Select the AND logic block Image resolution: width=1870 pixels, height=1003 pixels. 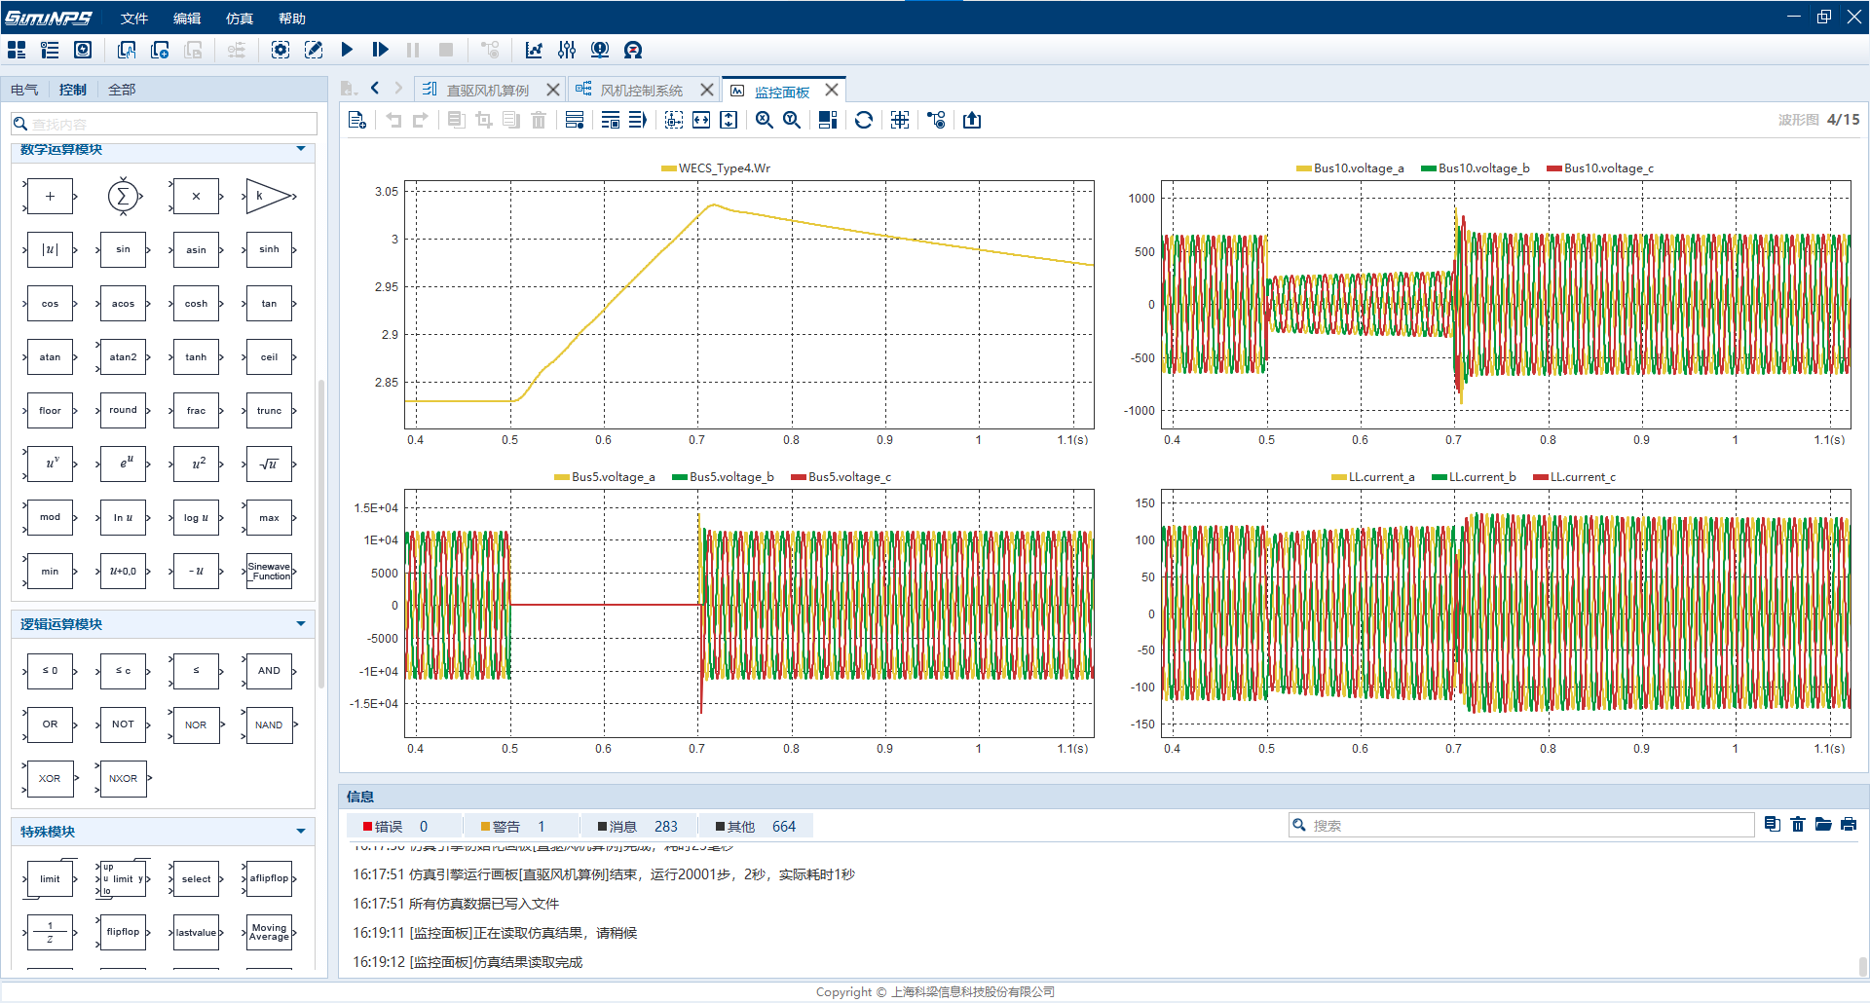(270, 671)
